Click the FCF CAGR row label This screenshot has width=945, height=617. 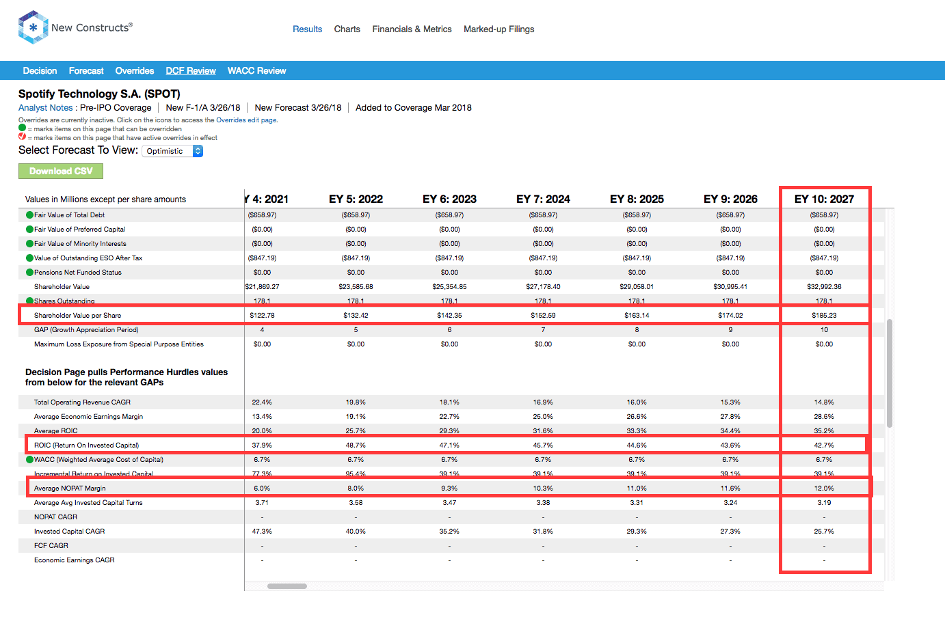click(x=51, y=545)
